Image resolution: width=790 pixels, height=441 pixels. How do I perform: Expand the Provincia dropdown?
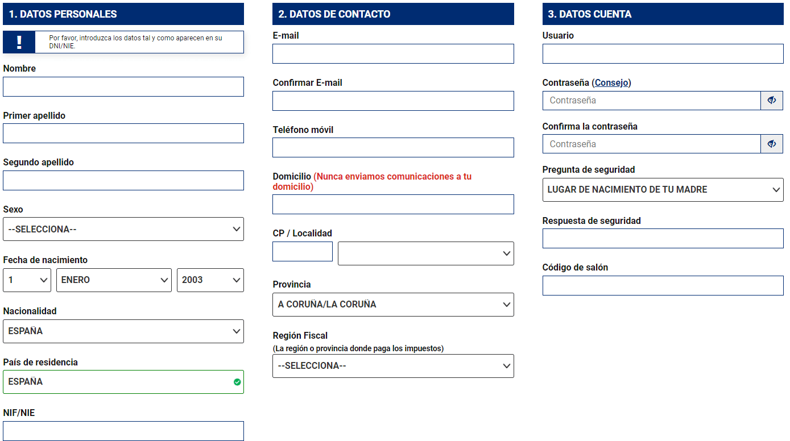[393, 305]
